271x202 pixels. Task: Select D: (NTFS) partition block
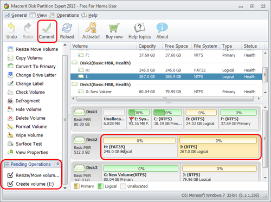[x=201, y=119]
